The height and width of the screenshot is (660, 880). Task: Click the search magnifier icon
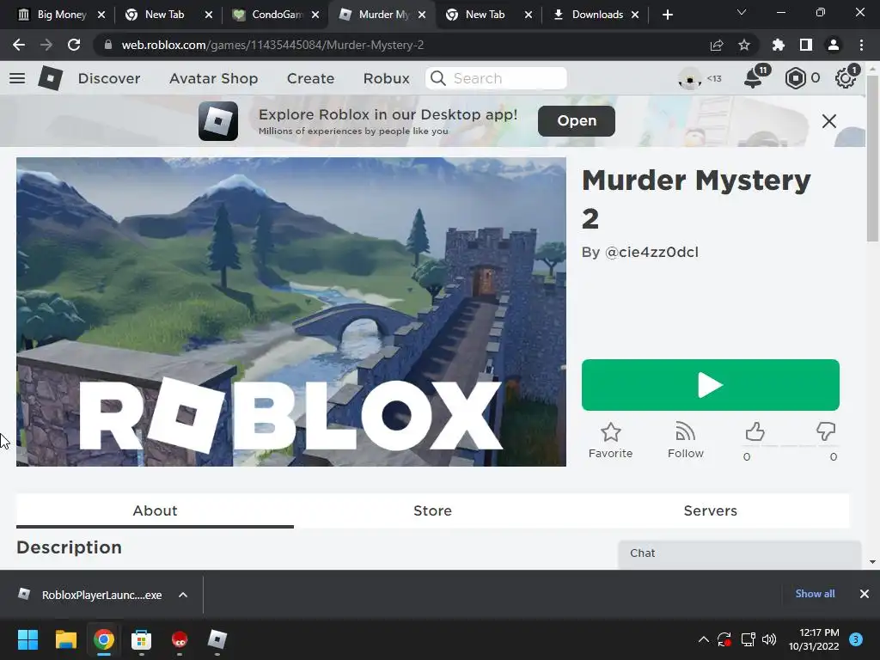(x=437, y=78)
